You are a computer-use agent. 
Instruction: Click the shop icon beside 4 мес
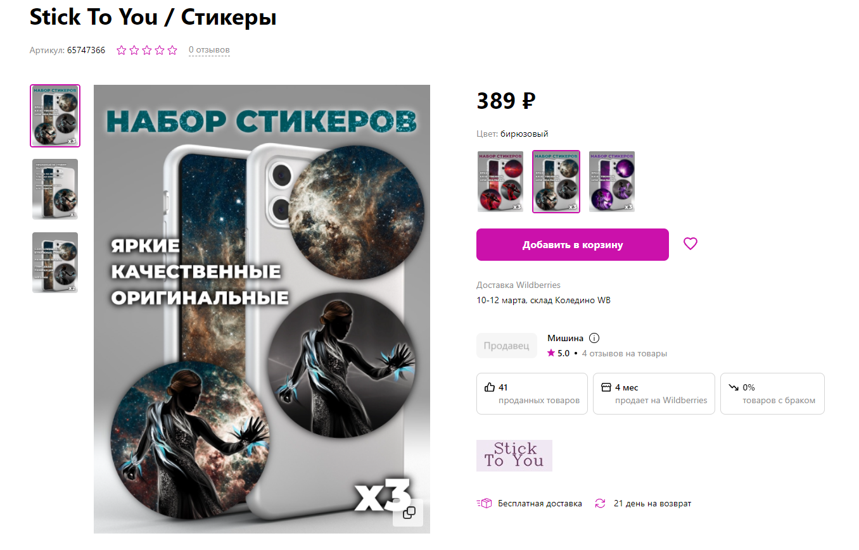tap(606, 387)
